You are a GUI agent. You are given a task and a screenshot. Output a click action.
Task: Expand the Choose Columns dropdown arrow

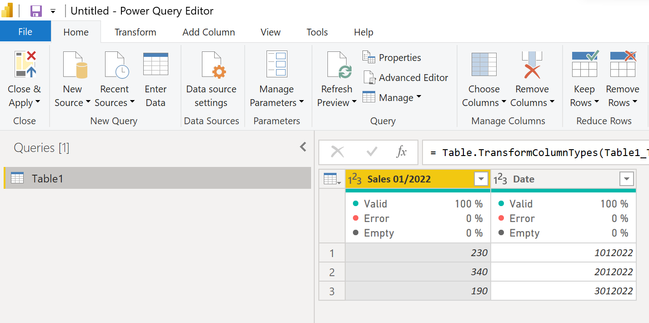coord(503,102)
